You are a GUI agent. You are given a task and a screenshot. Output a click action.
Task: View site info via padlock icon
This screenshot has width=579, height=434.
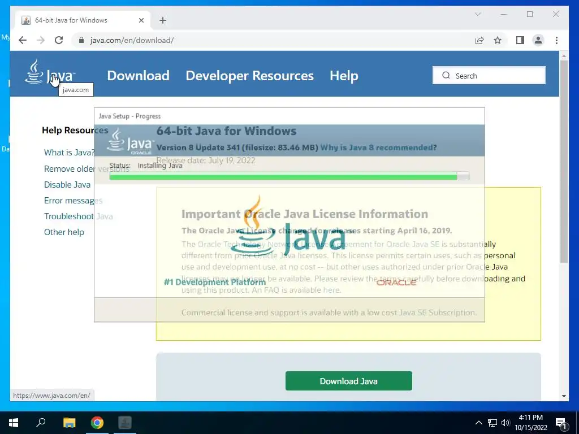tap(81, 40)
